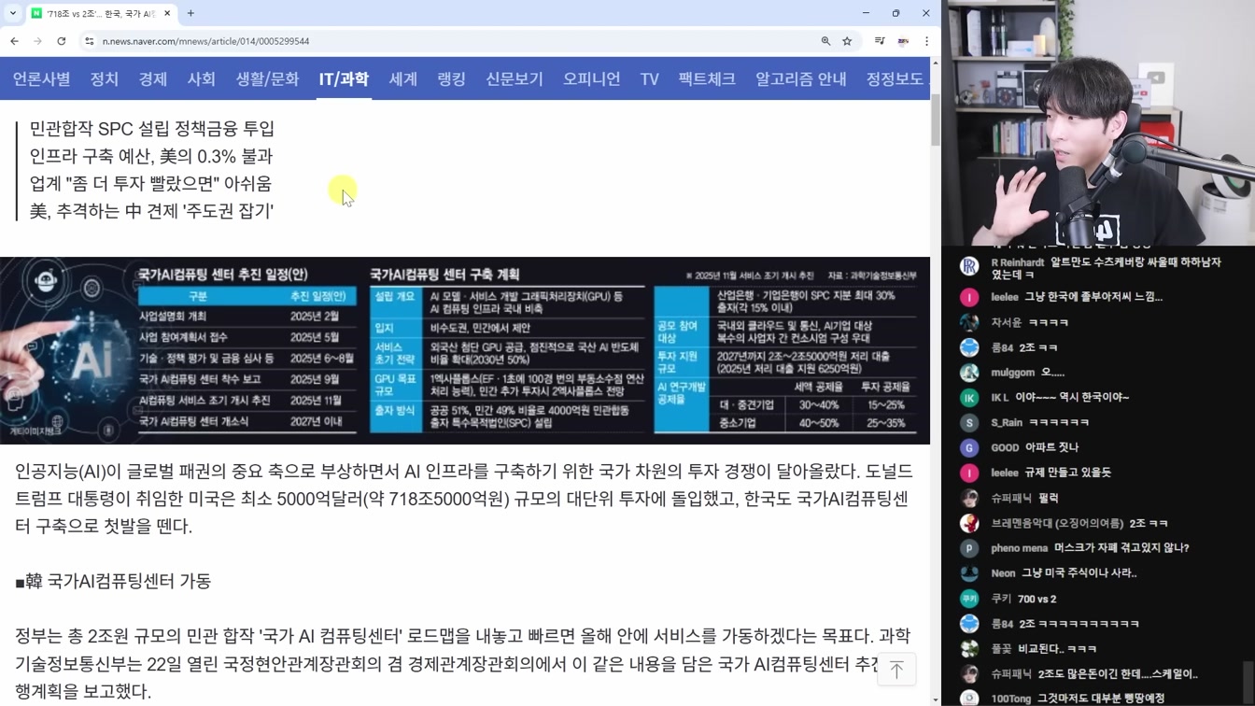Open a new browser tab
Viewport: 1255px width, 706px height.
190,13
